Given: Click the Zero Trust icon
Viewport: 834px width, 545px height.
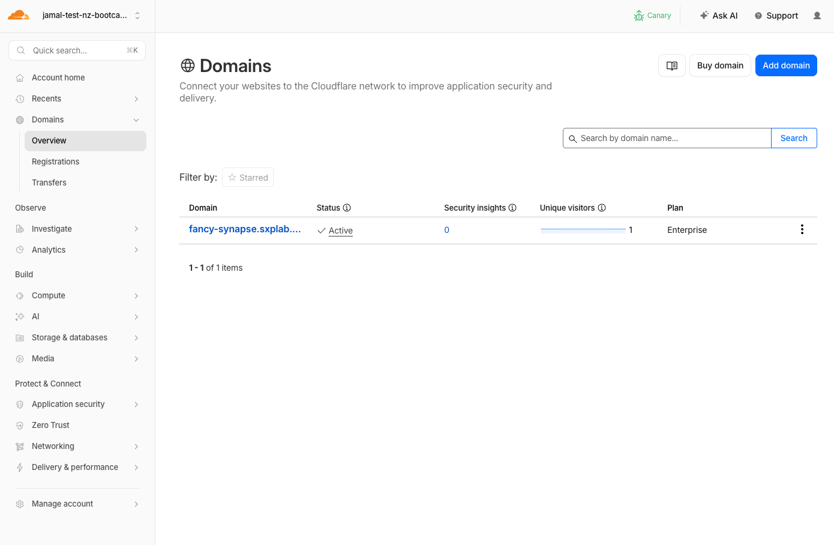Looking at the screenshot, I should click(x=20, y=426).
